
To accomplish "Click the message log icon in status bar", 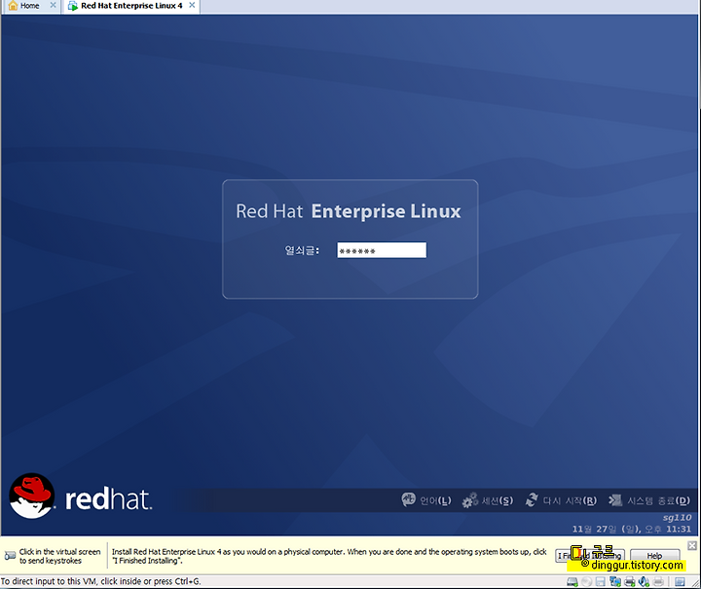I will tap(680, 582).
